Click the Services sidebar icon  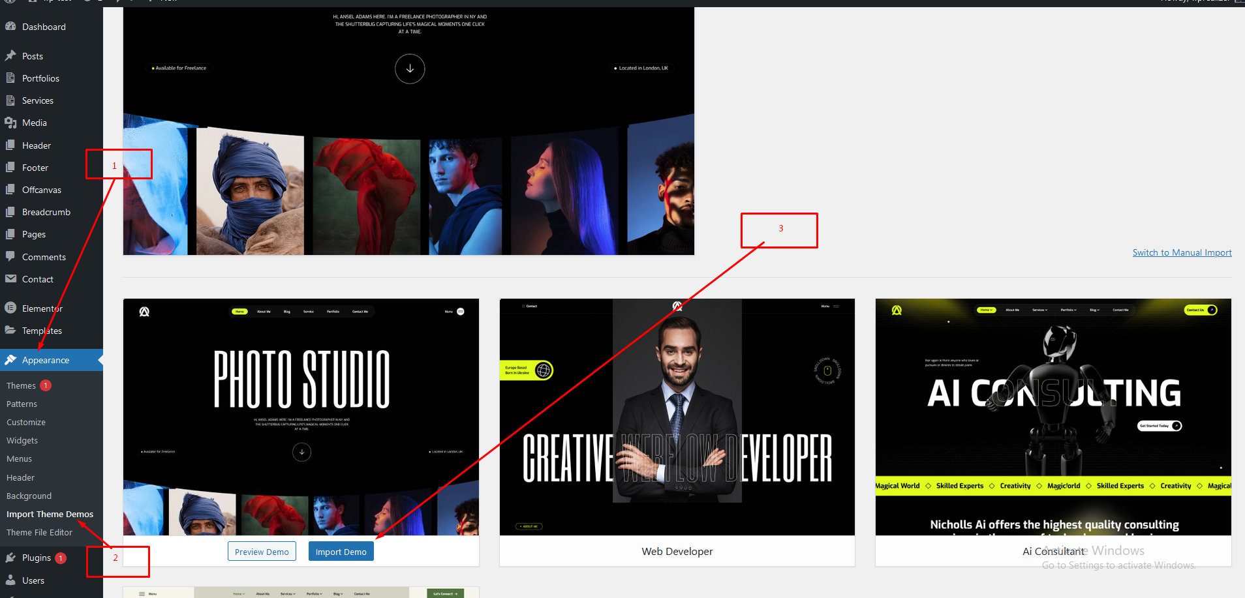pos(10,100)
